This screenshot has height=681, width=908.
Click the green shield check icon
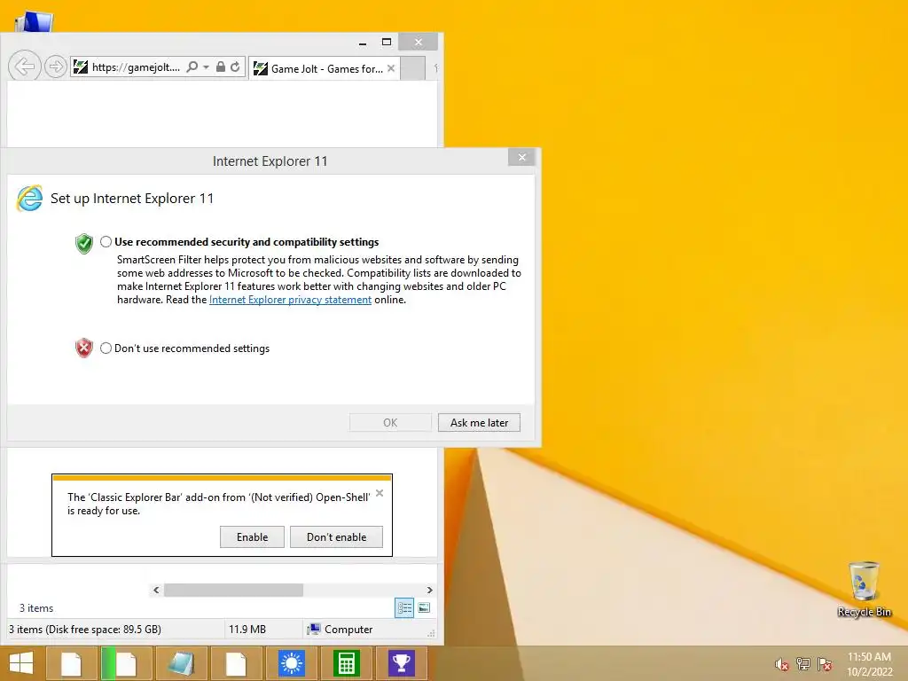click(x=84, y=243)
